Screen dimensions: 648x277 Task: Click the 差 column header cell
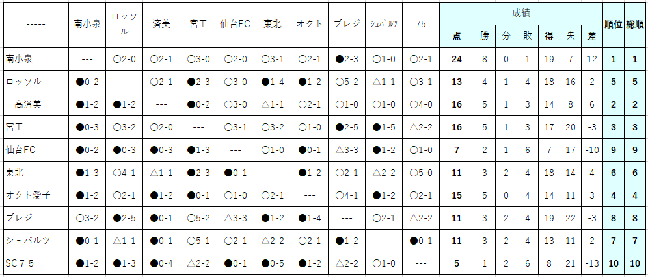pos(592,36)
